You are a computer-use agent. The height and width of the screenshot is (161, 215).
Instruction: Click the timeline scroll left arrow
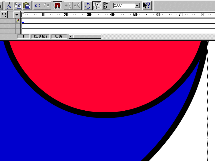click(x=71, y=36)
